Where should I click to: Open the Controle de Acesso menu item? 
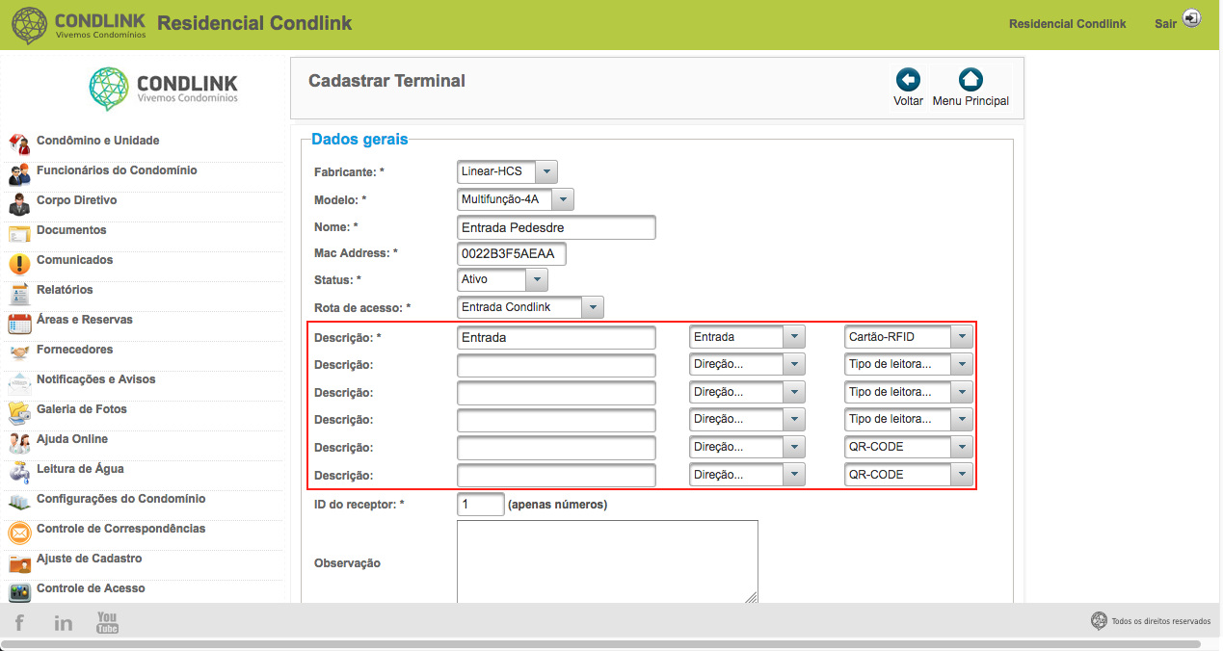(x=91, y=588)
